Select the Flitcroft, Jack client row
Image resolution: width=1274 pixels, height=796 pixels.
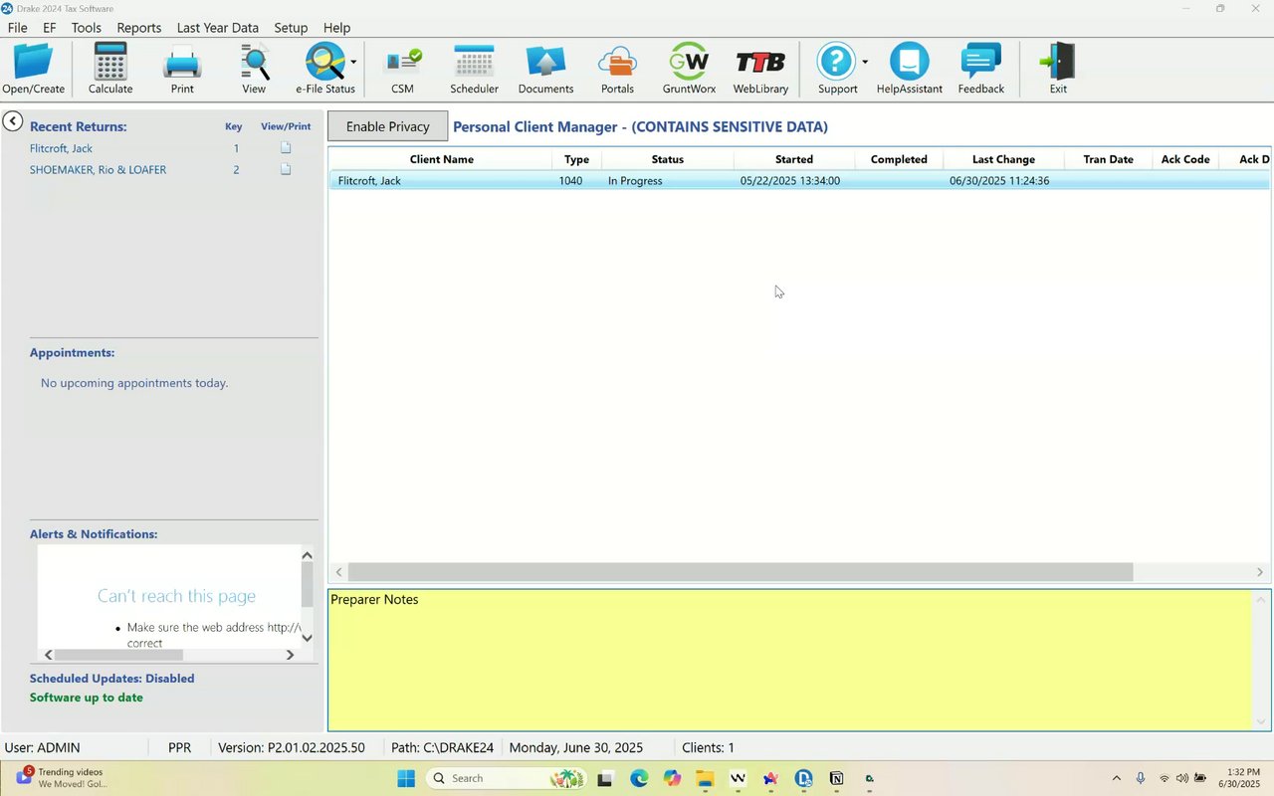799,181
